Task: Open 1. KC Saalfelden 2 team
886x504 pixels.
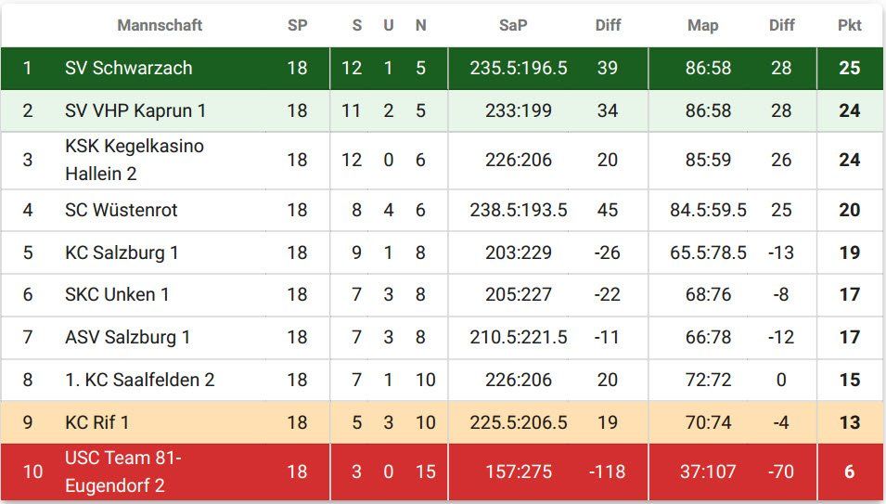Action: [139, 380]
